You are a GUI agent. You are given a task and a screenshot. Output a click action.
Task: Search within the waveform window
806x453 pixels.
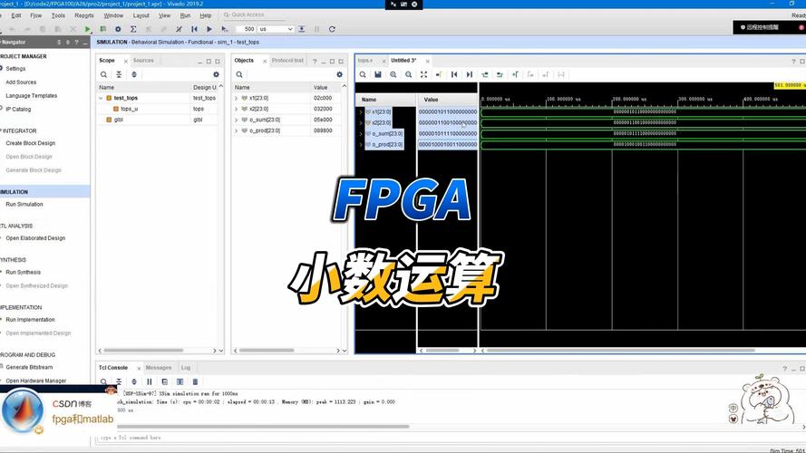363,74
